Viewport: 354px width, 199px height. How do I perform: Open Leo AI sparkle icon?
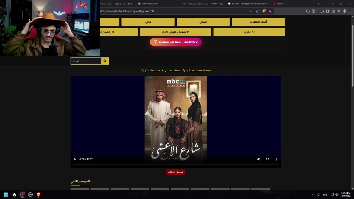click(339, 11)
